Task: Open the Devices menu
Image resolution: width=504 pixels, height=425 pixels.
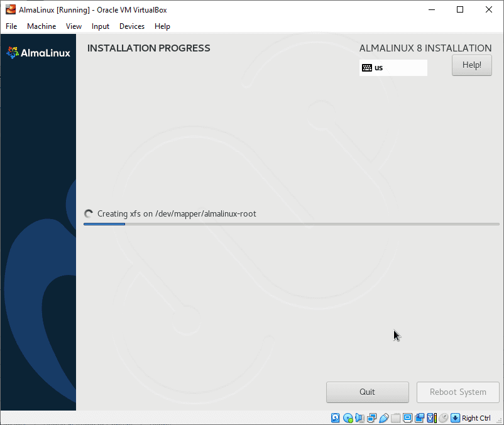Action: (x=132, y=26)
